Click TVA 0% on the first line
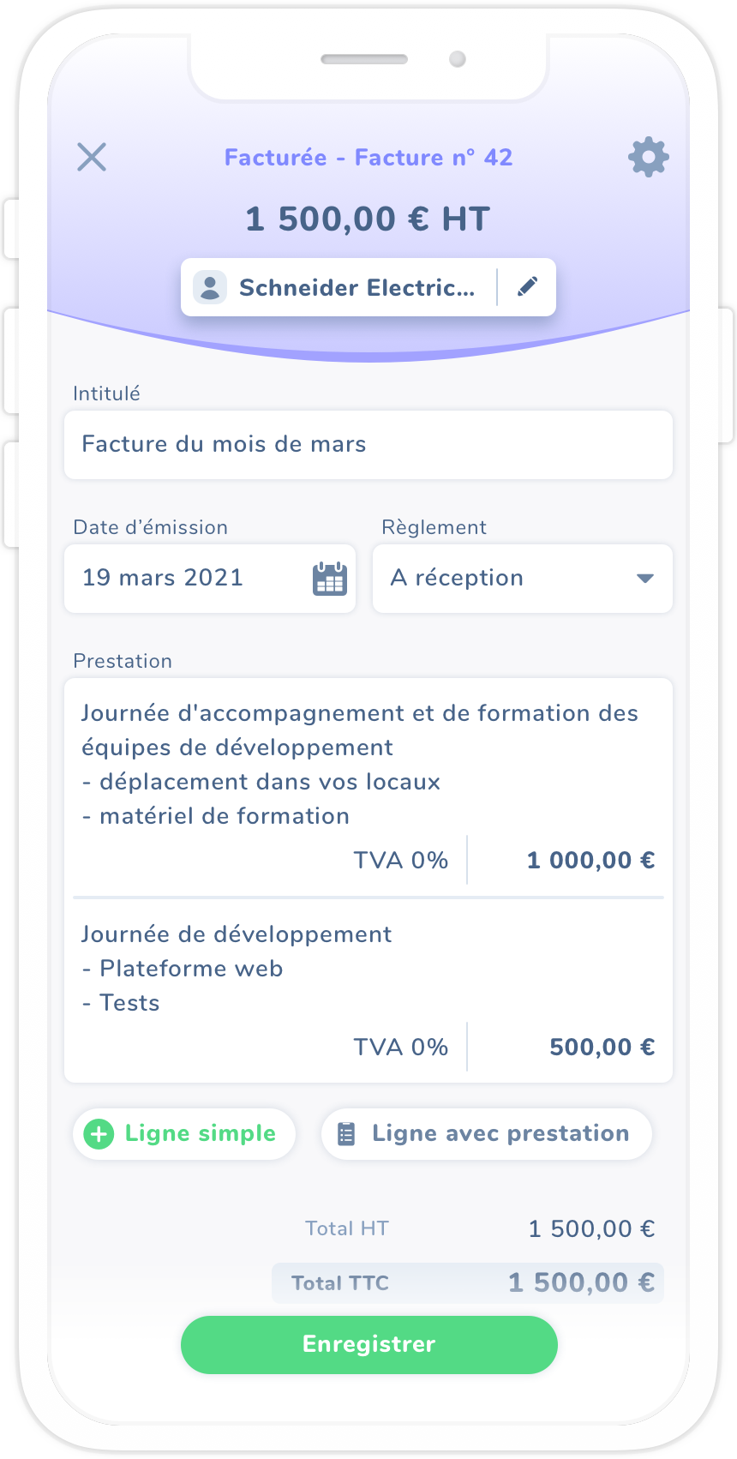 tap(401, 861)
